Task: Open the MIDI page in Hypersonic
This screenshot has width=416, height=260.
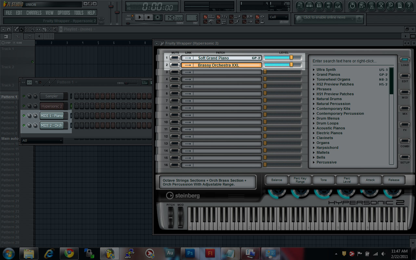Action: click(x=405, y=92)
